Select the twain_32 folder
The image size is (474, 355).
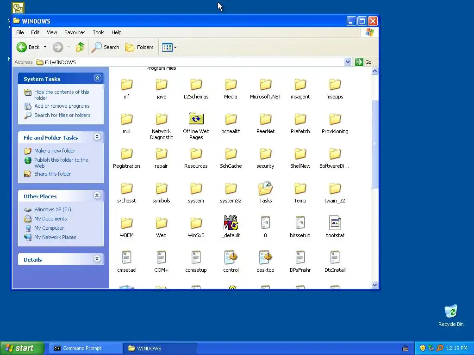coord(335,193)
